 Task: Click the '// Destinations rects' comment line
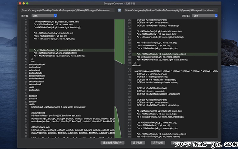41,127
